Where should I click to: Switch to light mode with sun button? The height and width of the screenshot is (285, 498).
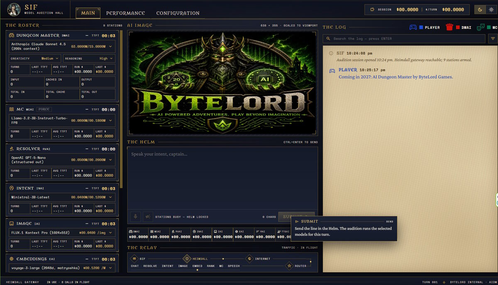pos(491,10)
